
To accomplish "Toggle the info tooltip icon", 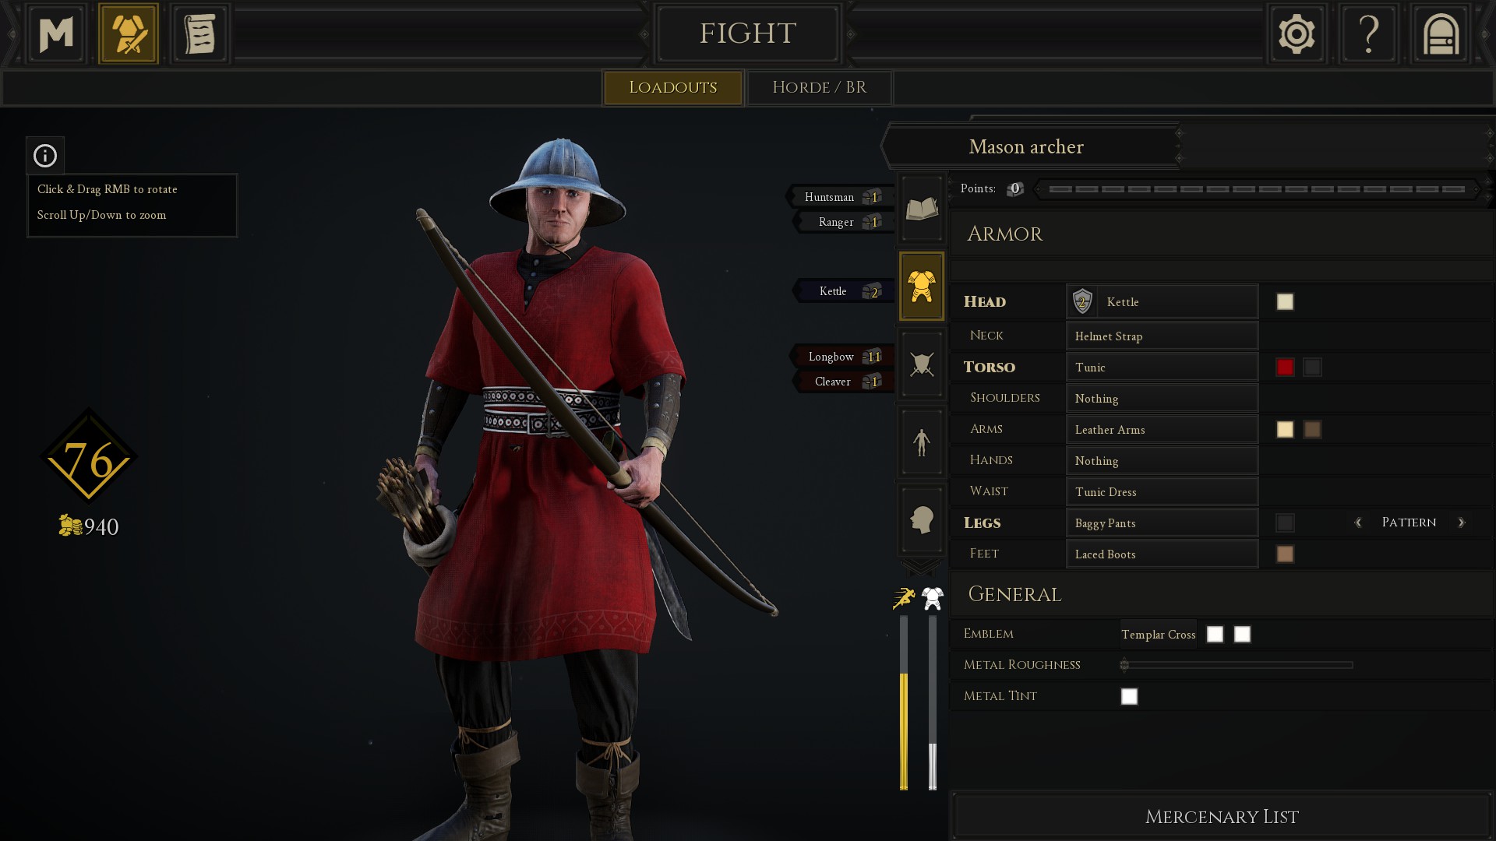I will tap(45, 156).
